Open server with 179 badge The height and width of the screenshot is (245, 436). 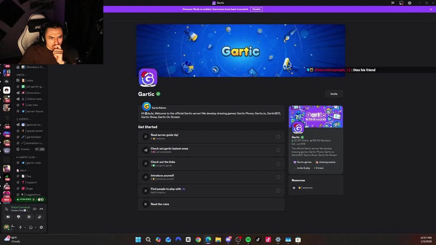[6, 65]
